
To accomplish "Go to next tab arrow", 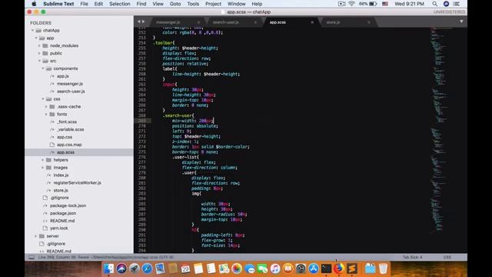I will pos(144,22).
